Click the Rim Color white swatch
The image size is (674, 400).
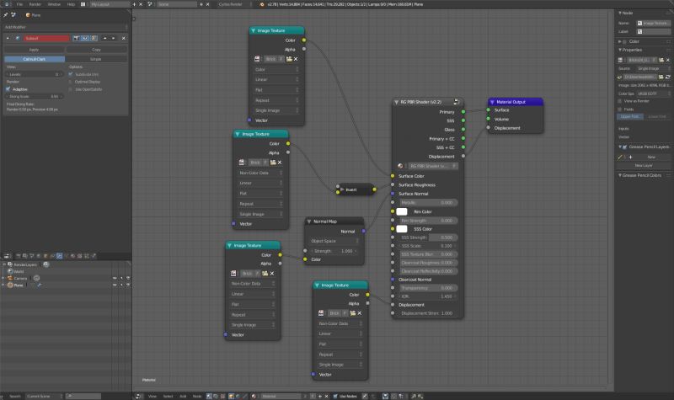[402, 211]
